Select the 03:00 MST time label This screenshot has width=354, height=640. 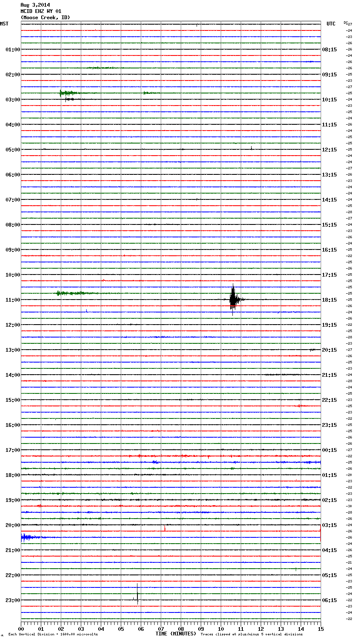[13, 100]
